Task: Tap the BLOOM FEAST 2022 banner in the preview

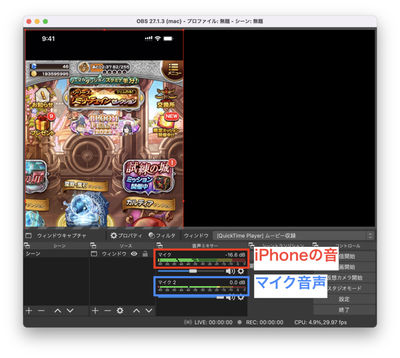Action: click(x=104, y=125)
